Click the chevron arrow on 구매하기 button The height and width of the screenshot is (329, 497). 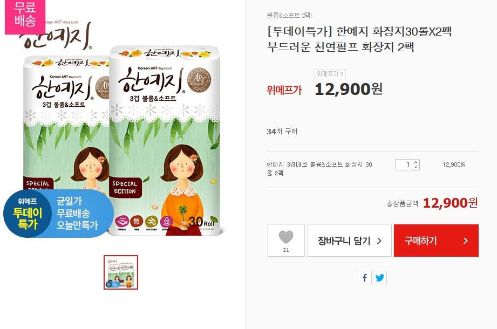click(x=465, y=241)
